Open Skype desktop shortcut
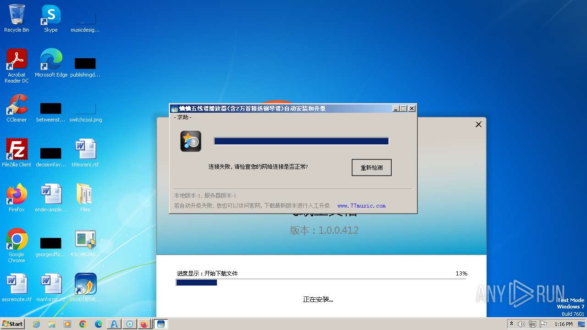 click(x=51, y=18)
